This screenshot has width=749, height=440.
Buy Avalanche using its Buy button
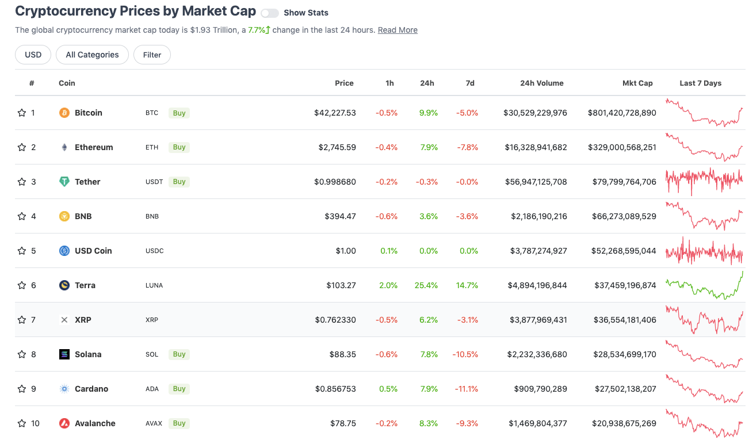coord(179,423)
